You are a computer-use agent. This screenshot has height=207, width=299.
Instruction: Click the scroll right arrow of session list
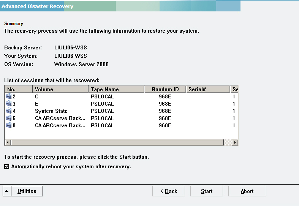click(235, 142)
